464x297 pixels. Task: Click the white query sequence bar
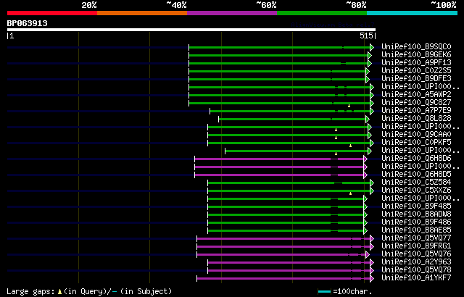(191, 30)
